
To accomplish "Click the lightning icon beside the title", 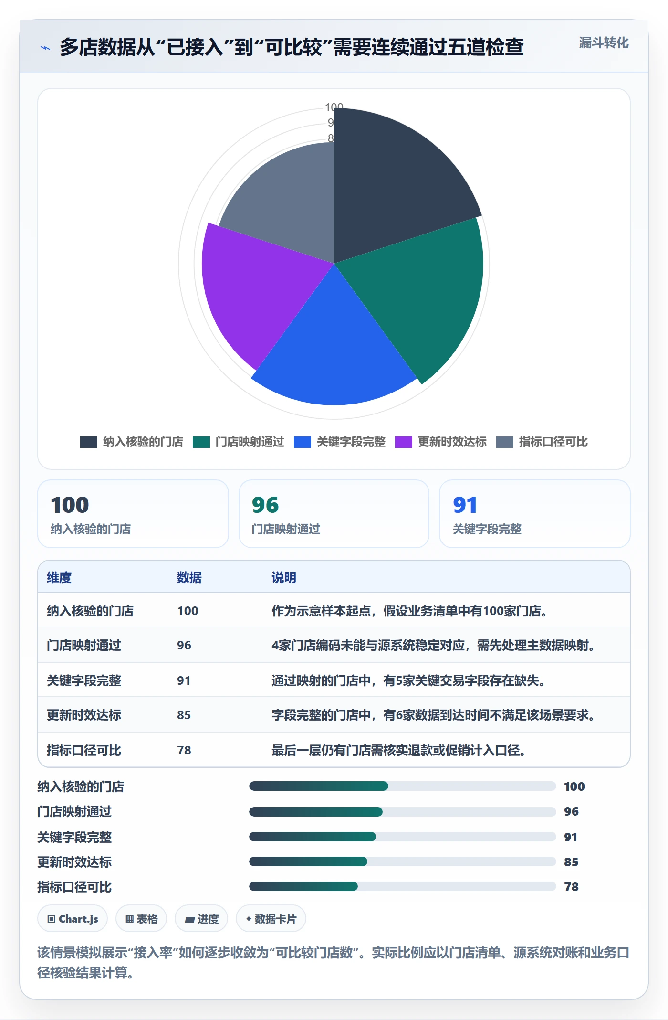I will pyautogui.click(x=45, y=48).
